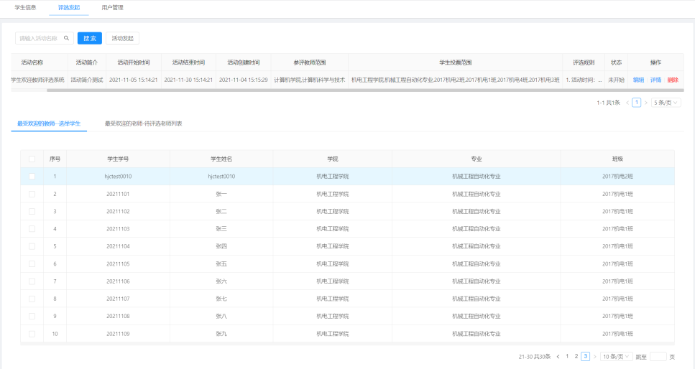Go to previous page in student list
This screenshot has height=369, width=695.
point(558,357)
